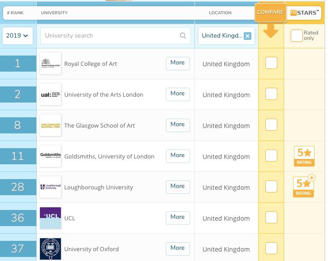The image size is (328, 261).
Task: Tick compare checkbox for Loughborough University
Action: pyautogui.click(x=271, y=187)
